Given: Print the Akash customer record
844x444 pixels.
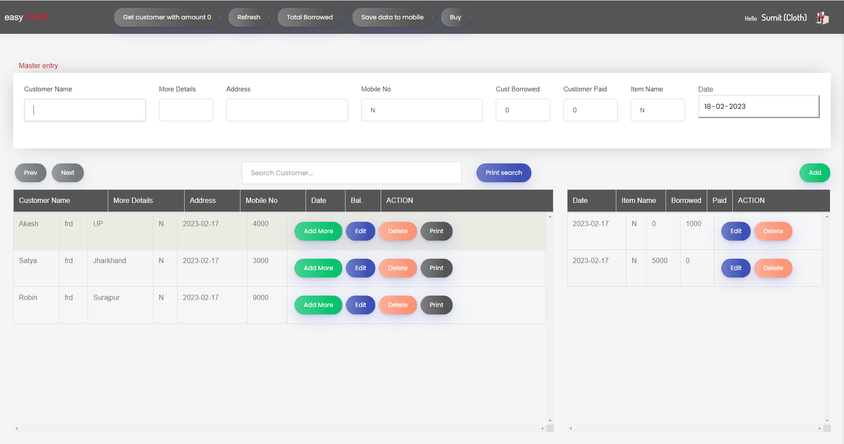Looking at the screenshot, I should (x=436, y=231).
